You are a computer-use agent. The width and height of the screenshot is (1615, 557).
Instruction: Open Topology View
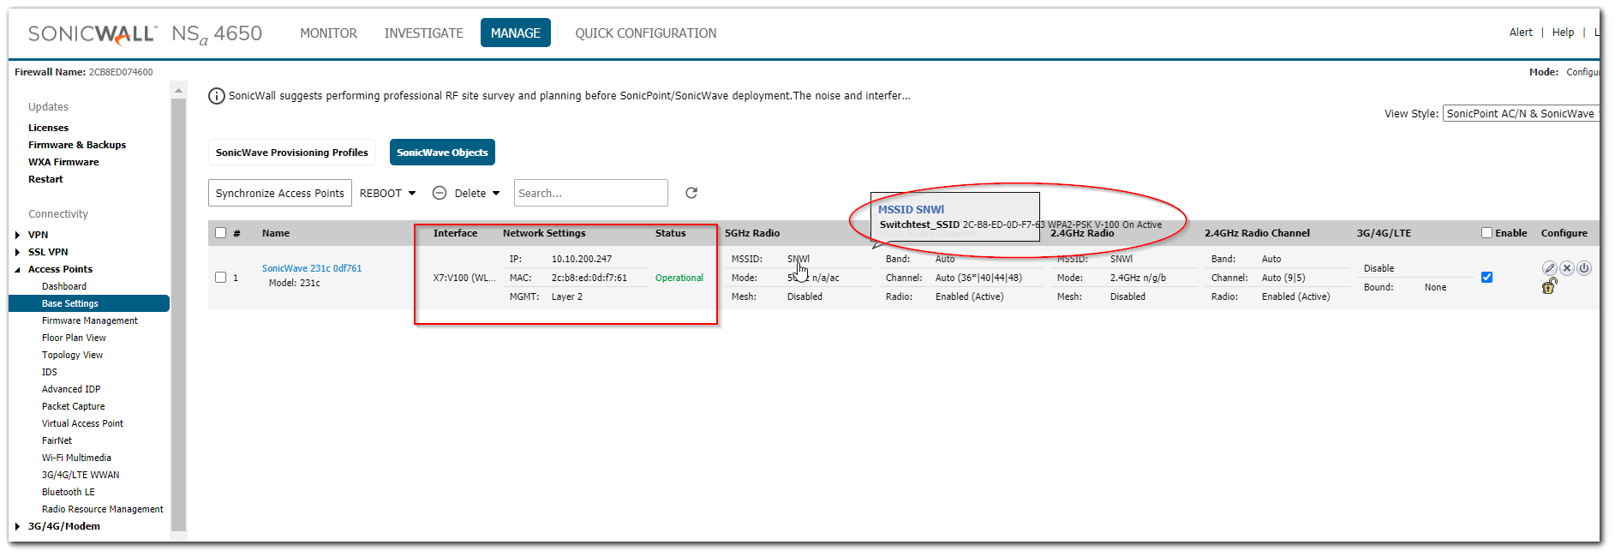72,355
